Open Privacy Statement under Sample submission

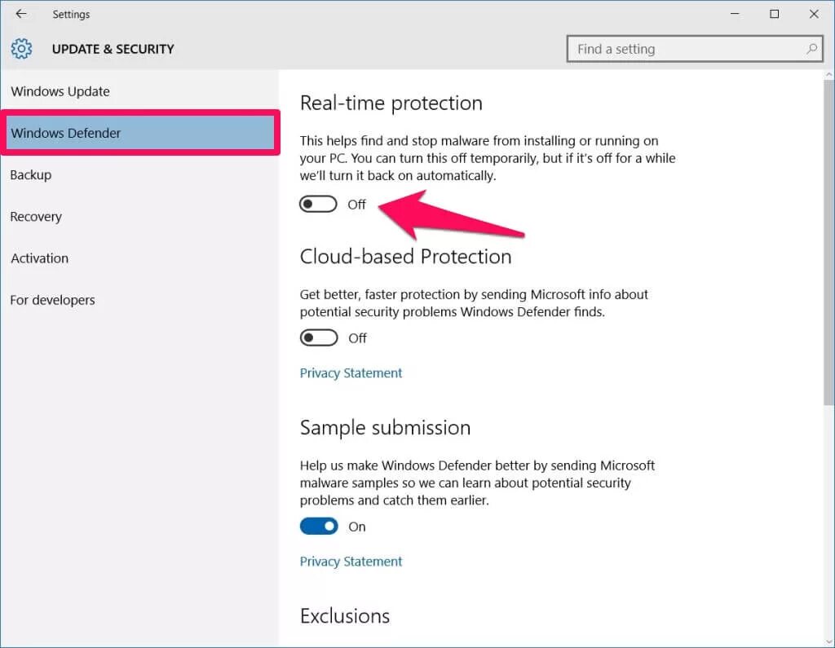pyautogui.click(x=351, y=562)
